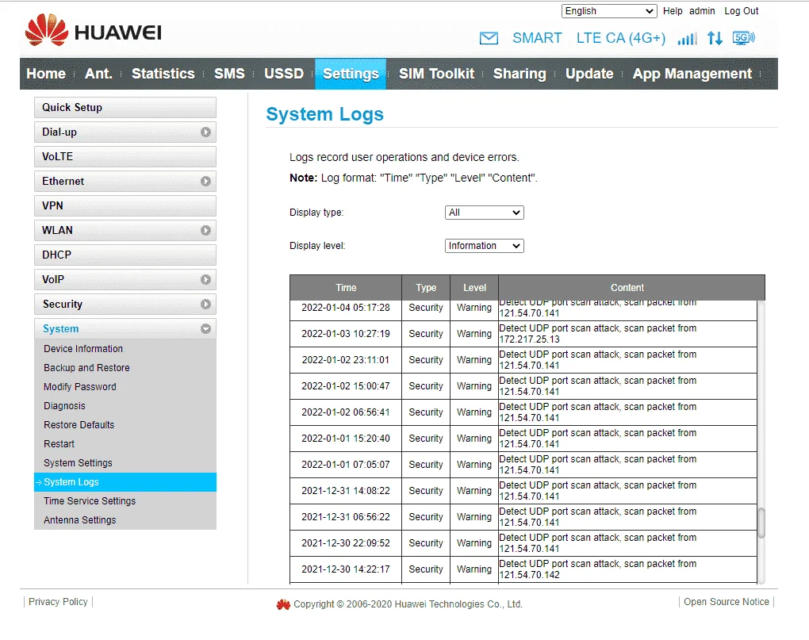The width and height of the screenshot is (809, 640).
Task: Open the VPN sidebar section
Action: tap(125, 205)
